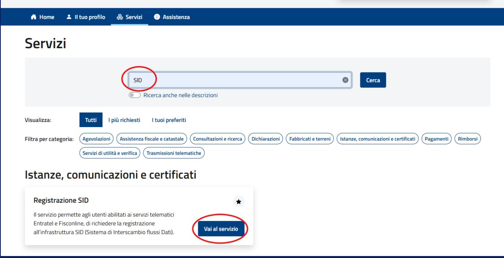The image size is (504, 258).
Task: Click the Servizi page heading
Action: point(46,43)
